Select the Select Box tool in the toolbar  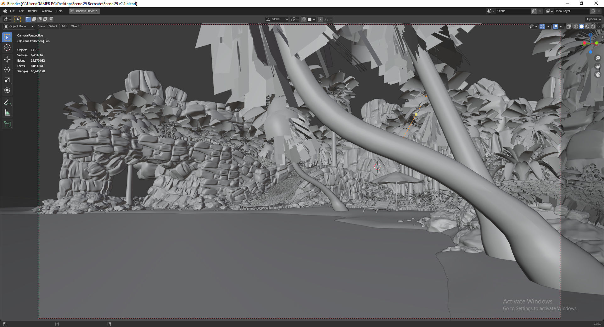(x=7, y=37)
